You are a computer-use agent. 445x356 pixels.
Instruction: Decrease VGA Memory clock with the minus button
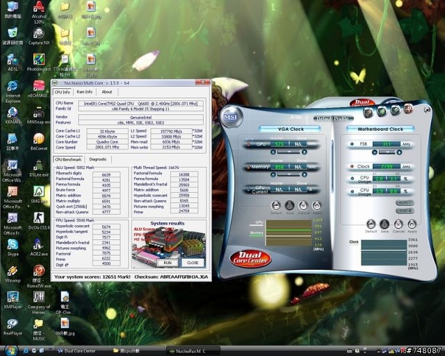point(273,175)
